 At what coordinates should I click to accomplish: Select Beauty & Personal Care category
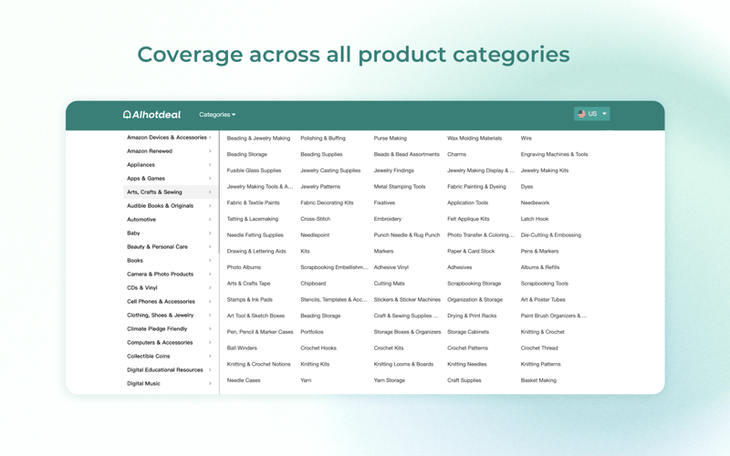point(157,246)
